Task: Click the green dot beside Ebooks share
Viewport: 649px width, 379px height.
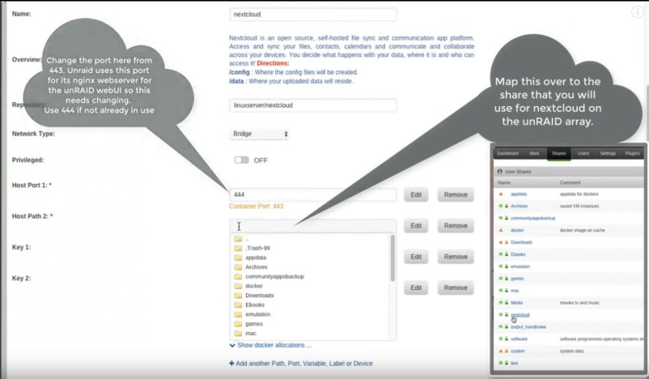Action: (x=500, y=254)
